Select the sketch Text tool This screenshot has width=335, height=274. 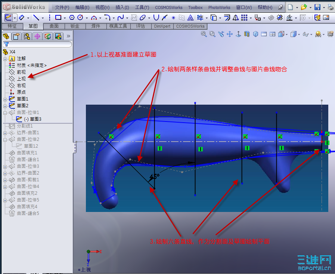[190, 18]
